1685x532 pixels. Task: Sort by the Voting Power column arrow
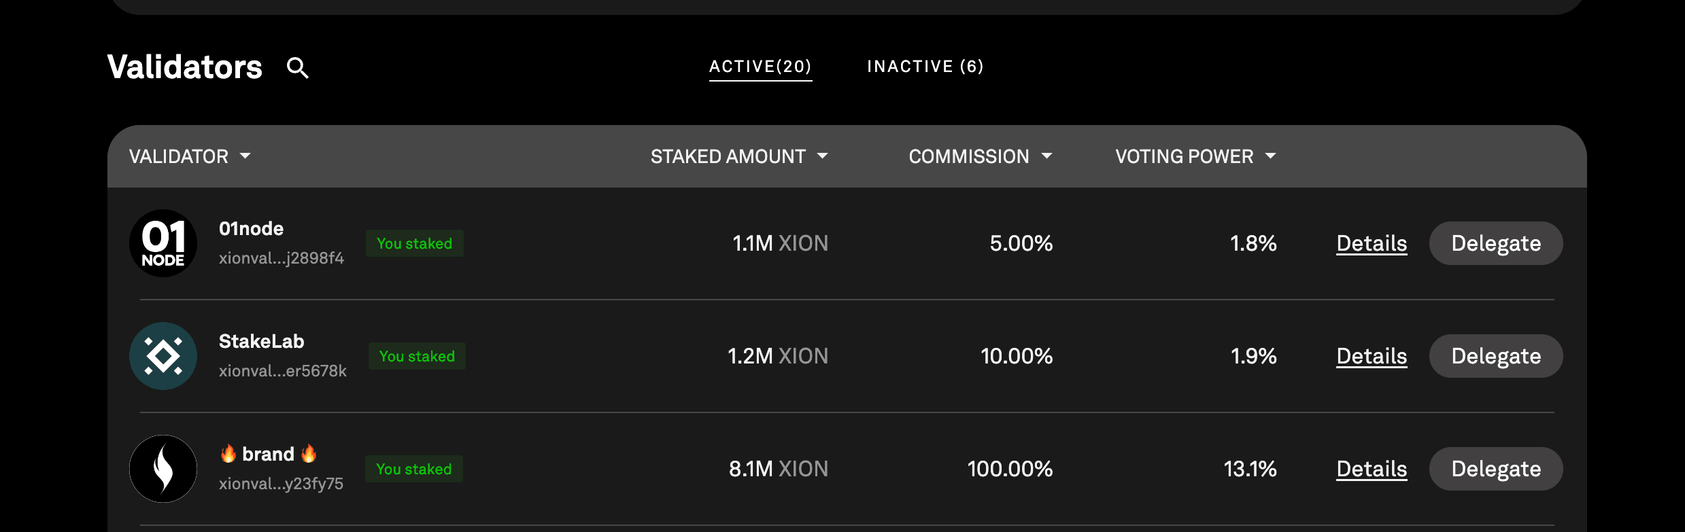1270,156
